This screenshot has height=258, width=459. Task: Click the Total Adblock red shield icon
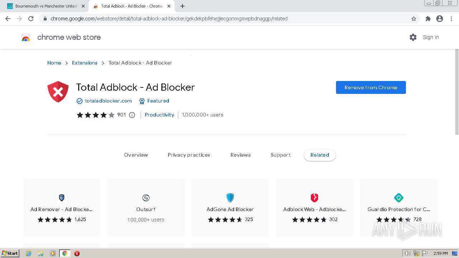click(x=58, y=92)
